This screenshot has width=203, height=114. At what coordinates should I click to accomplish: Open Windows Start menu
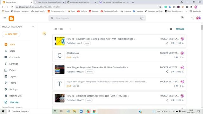(x=3, y=111)
